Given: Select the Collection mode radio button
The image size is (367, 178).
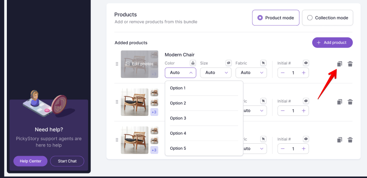Looking at the screenshot, I should [327, 17].
